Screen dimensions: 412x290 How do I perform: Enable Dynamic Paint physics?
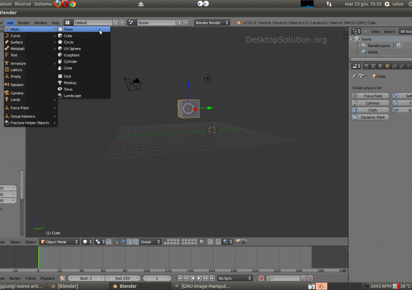[x=370, y=117]
